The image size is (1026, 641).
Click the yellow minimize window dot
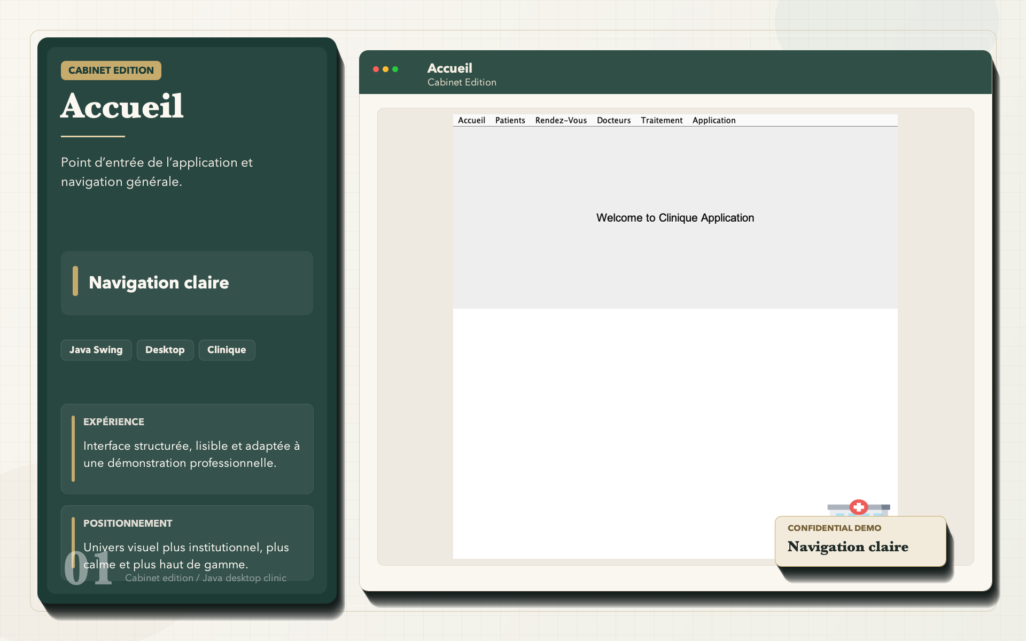coord(385,69)
